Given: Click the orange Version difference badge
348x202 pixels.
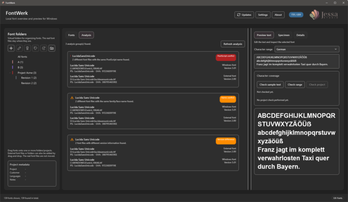Looking at the screenshot, I should pyautogui.click(x=226, y=141).
